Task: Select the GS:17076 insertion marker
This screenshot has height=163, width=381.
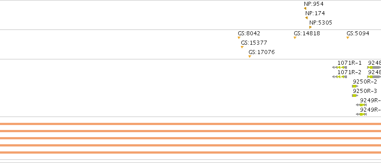Action: [249, 57]
